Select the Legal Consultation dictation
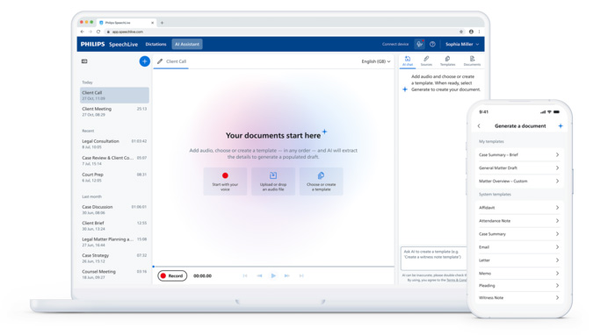This screenshot has width=615, height=335. pos(114,144)
